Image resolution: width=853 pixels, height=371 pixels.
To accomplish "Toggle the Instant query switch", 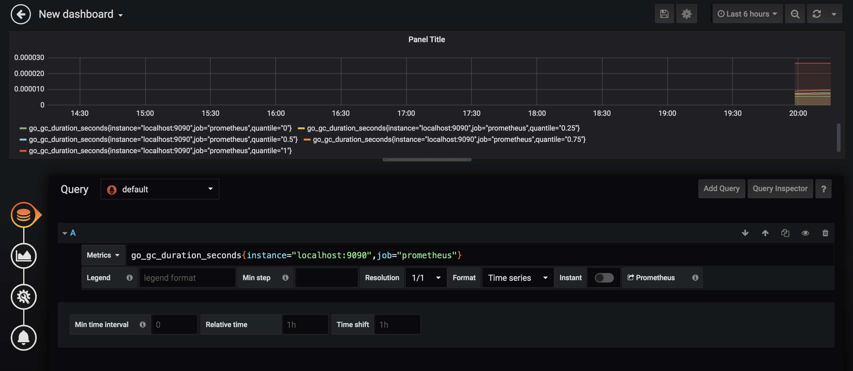I will click(x=604, y=278).
